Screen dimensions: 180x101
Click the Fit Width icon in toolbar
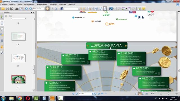(105, 9)
